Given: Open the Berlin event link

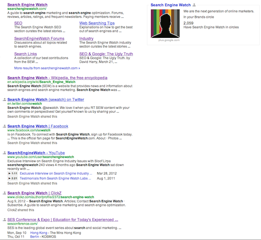Looking at the screenshot, I should pyautogui.click(x=34, y=237).
